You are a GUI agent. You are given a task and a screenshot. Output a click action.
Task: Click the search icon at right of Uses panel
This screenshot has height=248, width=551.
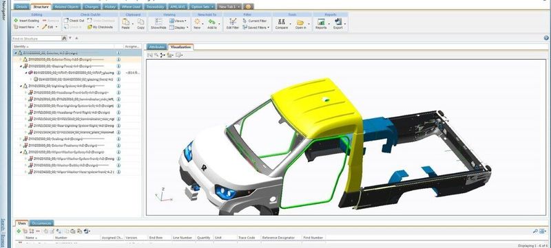pyautogui.click(x=535, y=232)
